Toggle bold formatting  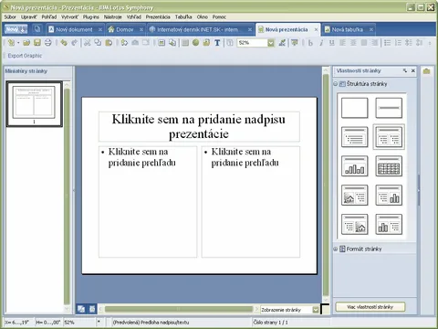[310, 43]
